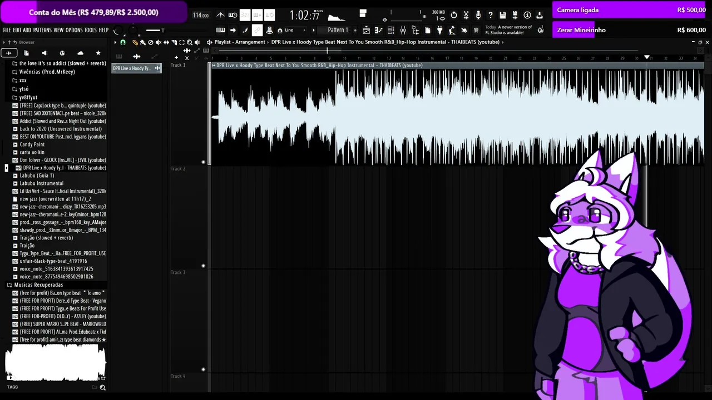Open the Browser/plugin picker tree icon
Viewport: 712px width, 400px height.
pyautogui.click(x=415, y=30)
